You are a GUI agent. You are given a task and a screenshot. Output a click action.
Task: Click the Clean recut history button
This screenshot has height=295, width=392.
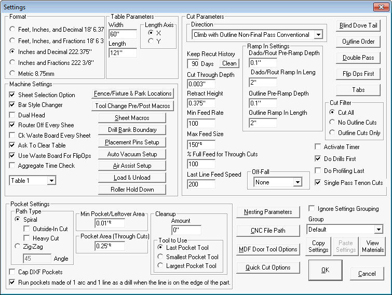(229, 63)
